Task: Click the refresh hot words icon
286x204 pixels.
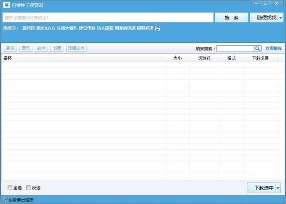Action: click(157, 28)
